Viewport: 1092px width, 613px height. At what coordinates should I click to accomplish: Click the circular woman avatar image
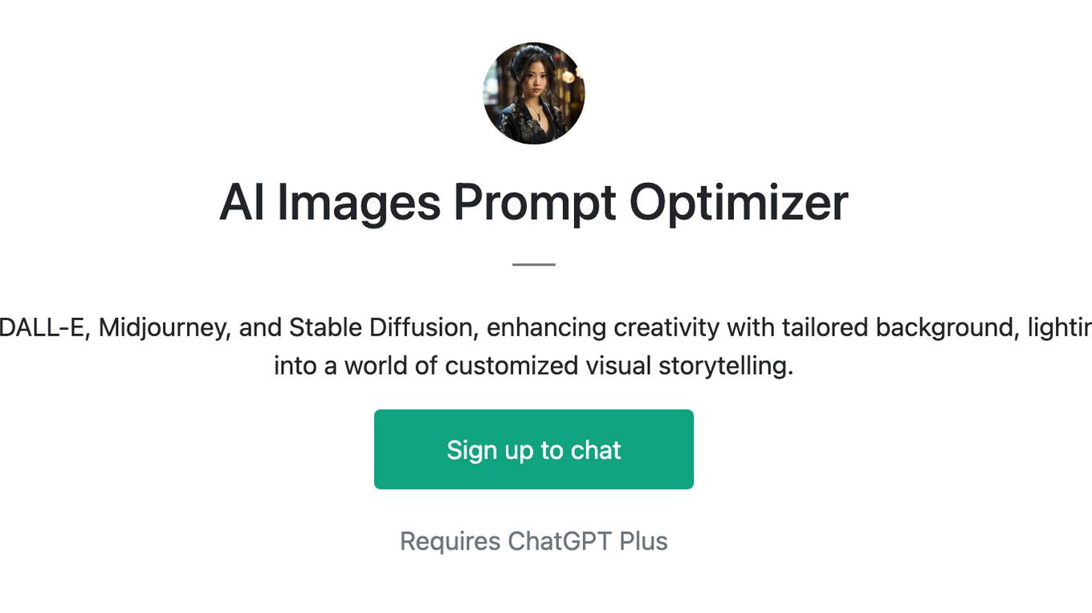point(534,93)
